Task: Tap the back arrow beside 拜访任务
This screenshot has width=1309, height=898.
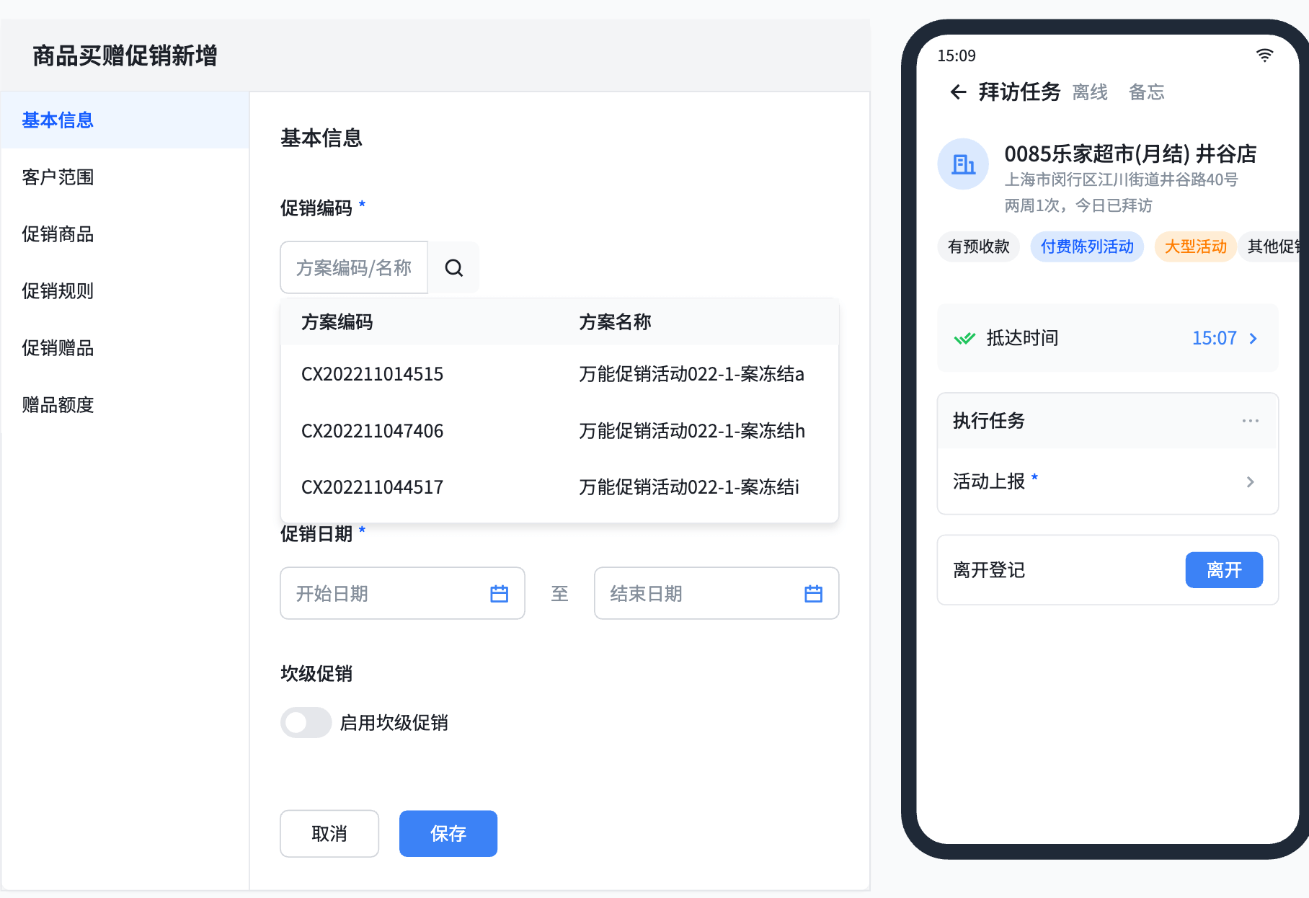Action: click(958, 92)
